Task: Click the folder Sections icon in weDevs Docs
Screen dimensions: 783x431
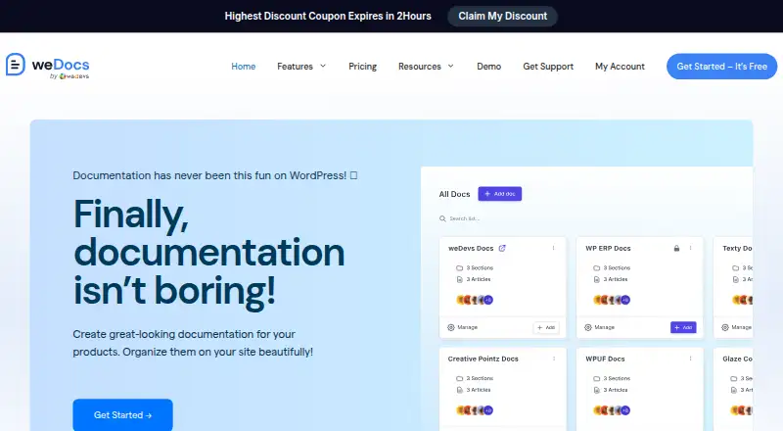Action: 459,268
